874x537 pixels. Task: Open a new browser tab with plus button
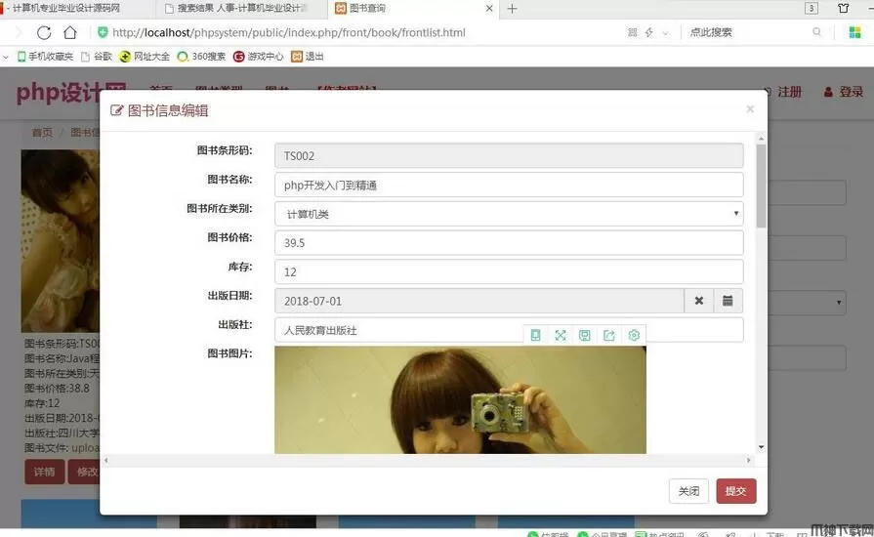coord(512,9)
